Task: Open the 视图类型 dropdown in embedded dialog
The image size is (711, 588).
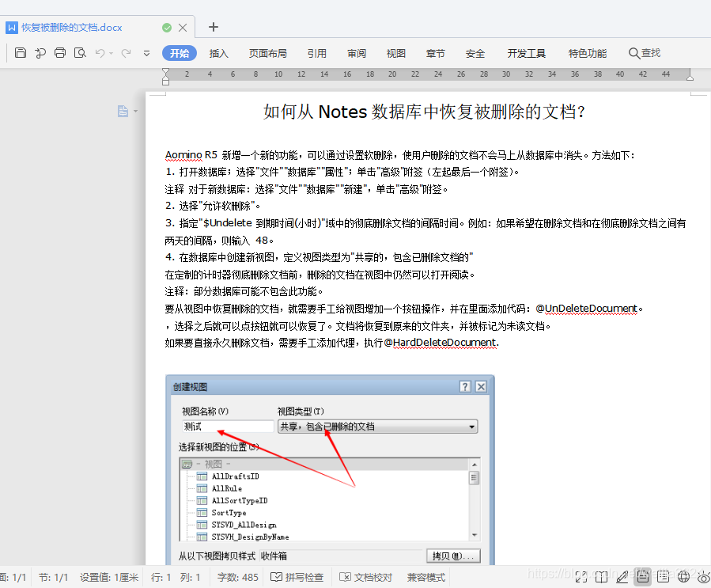Action: click(378, 427)
